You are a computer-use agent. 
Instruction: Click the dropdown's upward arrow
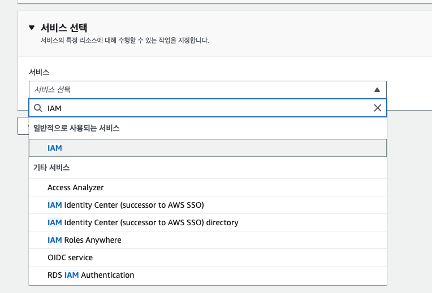377,90
